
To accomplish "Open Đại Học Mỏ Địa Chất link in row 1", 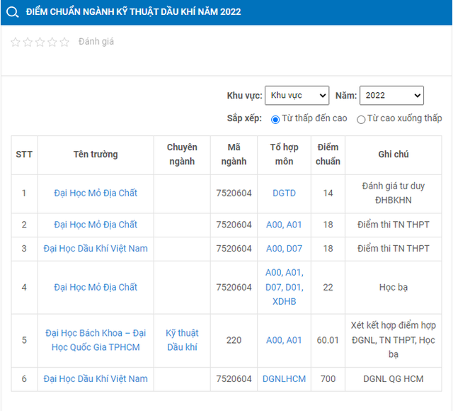I will pos(96,193).
